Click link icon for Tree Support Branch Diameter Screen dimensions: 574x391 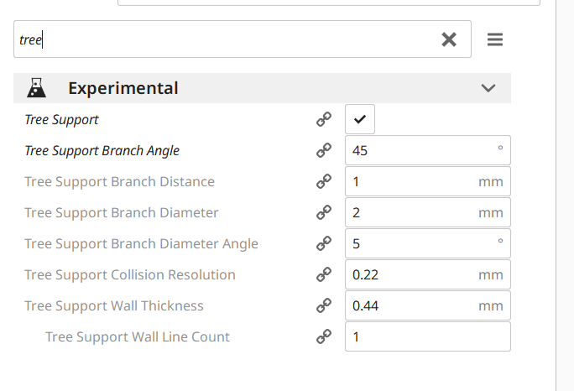[x=324, y=213]
